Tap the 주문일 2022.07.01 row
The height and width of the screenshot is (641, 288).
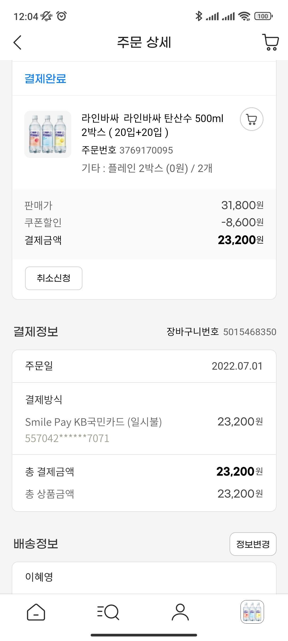click(144, 366)
